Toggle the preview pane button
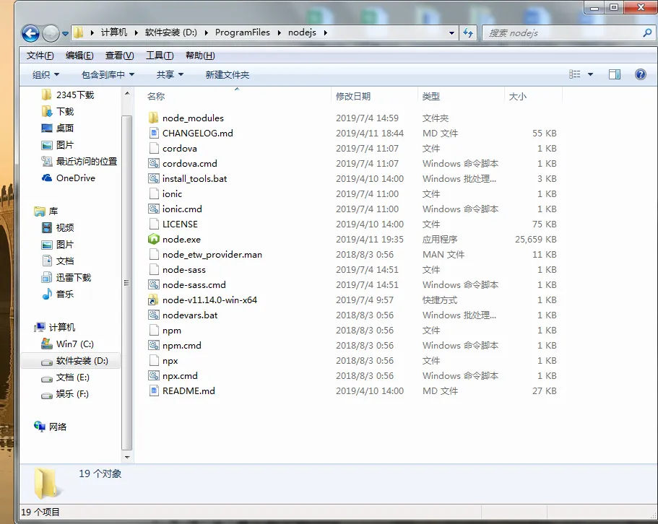The height and width of the screenshot is (524, 658). pyautogui.click(x=615, y=74)
